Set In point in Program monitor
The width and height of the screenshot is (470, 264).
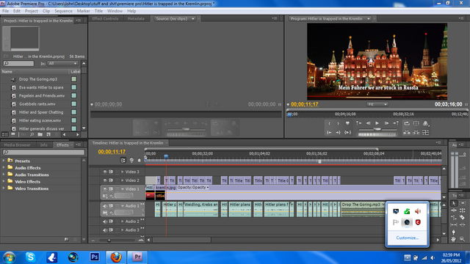[329, 123]
